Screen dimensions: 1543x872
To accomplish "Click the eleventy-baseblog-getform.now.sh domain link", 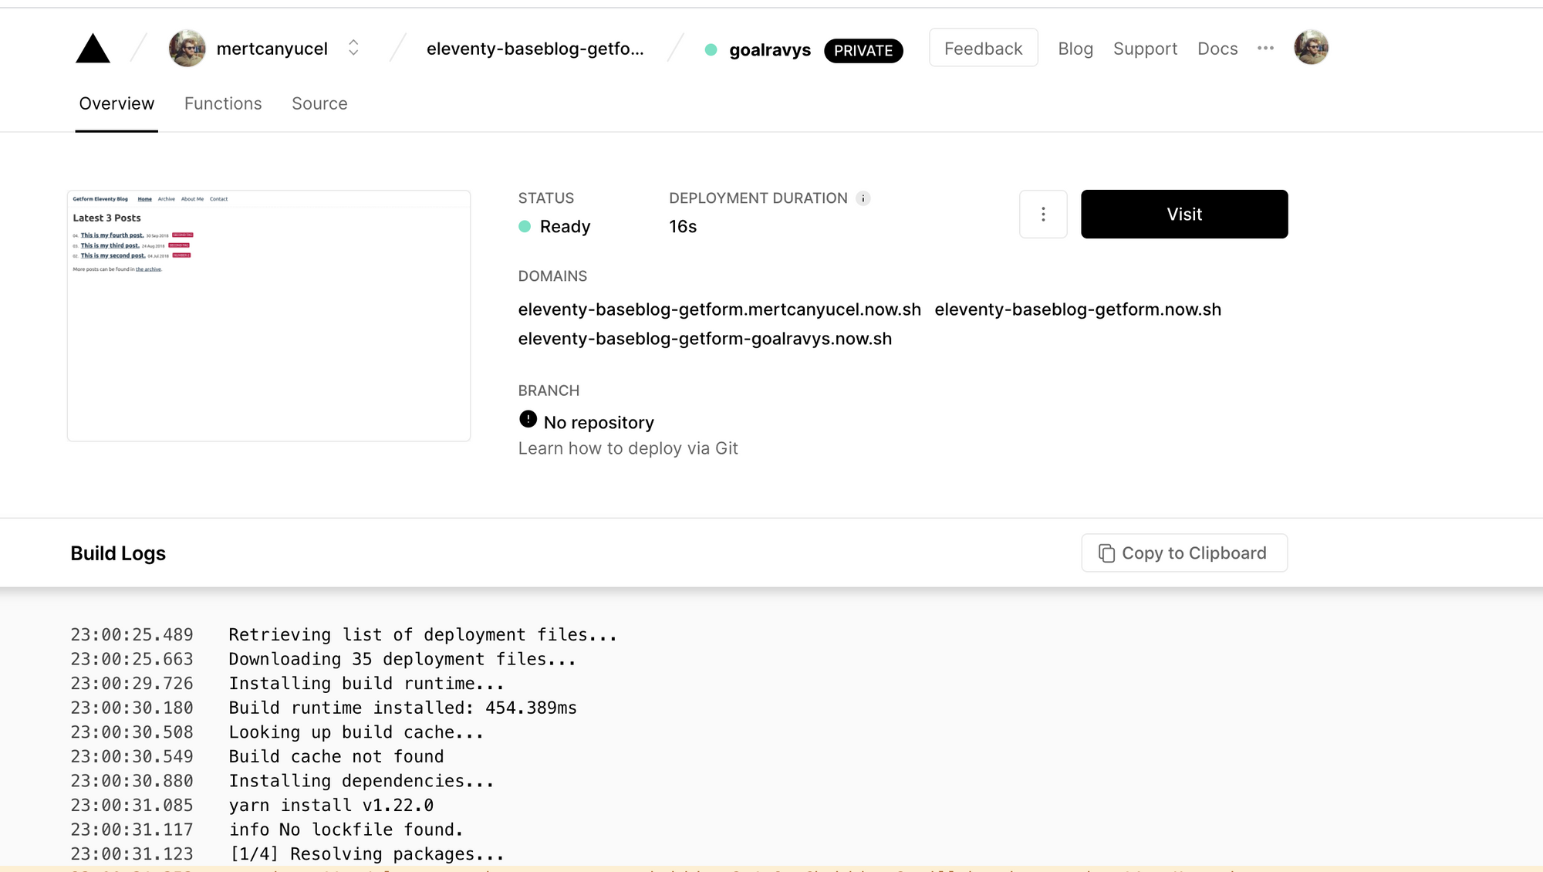I will click(x=1078, y=309).
